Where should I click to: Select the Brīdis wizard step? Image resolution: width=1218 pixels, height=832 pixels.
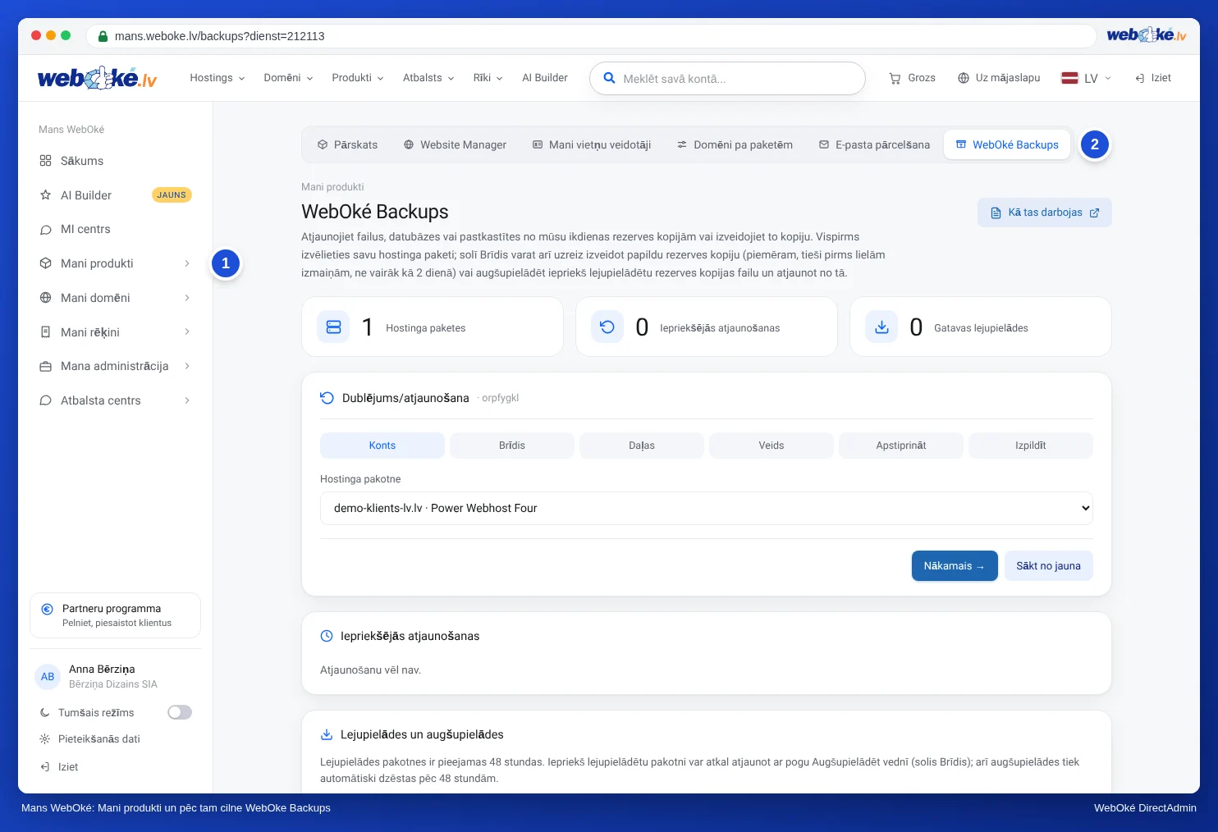pos(512,446)
